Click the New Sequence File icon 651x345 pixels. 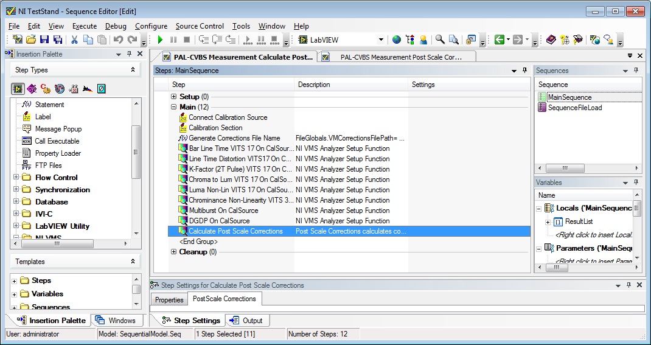[x=18, y=40]
